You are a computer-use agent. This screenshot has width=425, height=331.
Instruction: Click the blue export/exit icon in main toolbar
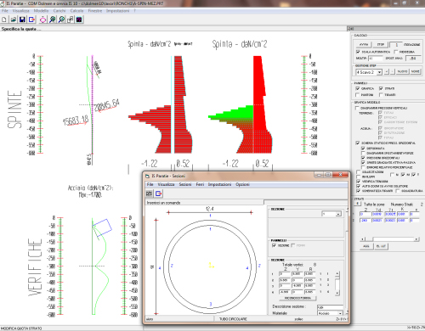click(x=31, y=20)
